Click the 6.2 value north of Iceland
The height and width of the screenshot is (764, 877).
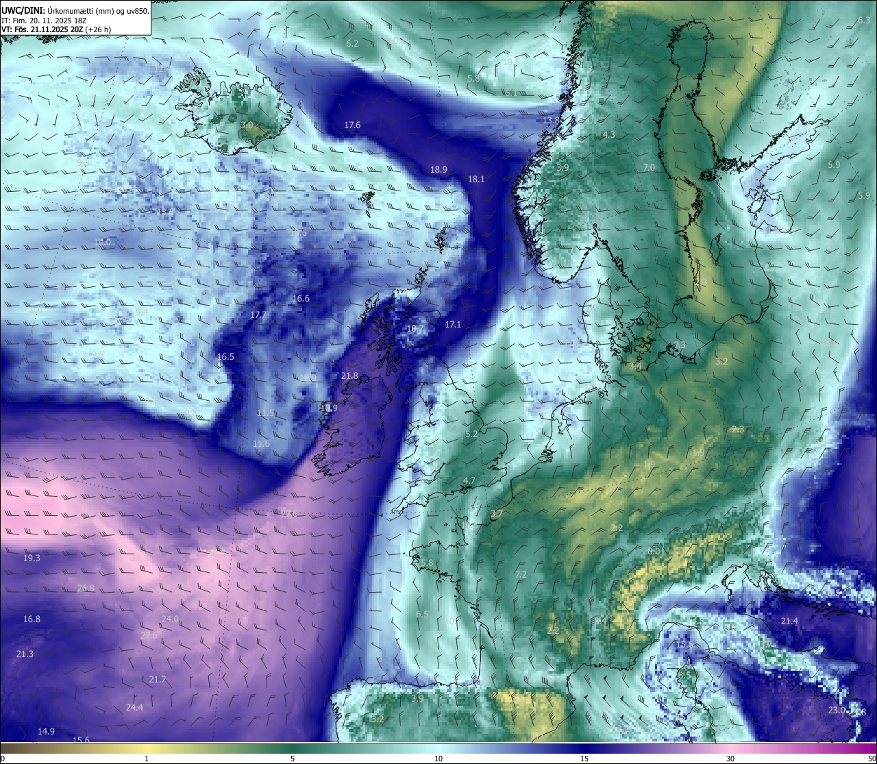(x=352, y=43)
